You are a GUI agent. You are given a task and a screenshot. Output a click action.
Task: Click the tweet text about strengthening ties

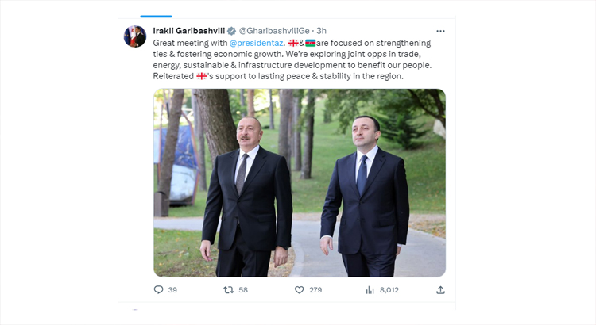pos(292,59)
